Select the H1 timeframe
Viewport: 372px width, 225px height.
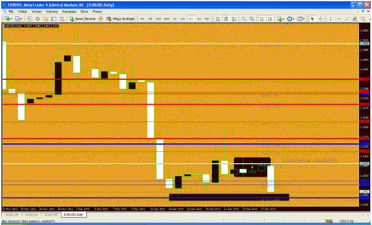(x=175, y=19)
